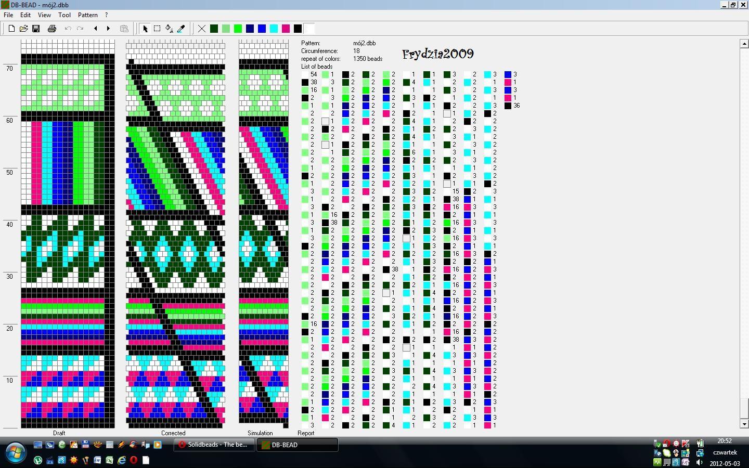Click the vertical scrollbar thumb
Screen dimensions: 749x468
coord(744,408)
